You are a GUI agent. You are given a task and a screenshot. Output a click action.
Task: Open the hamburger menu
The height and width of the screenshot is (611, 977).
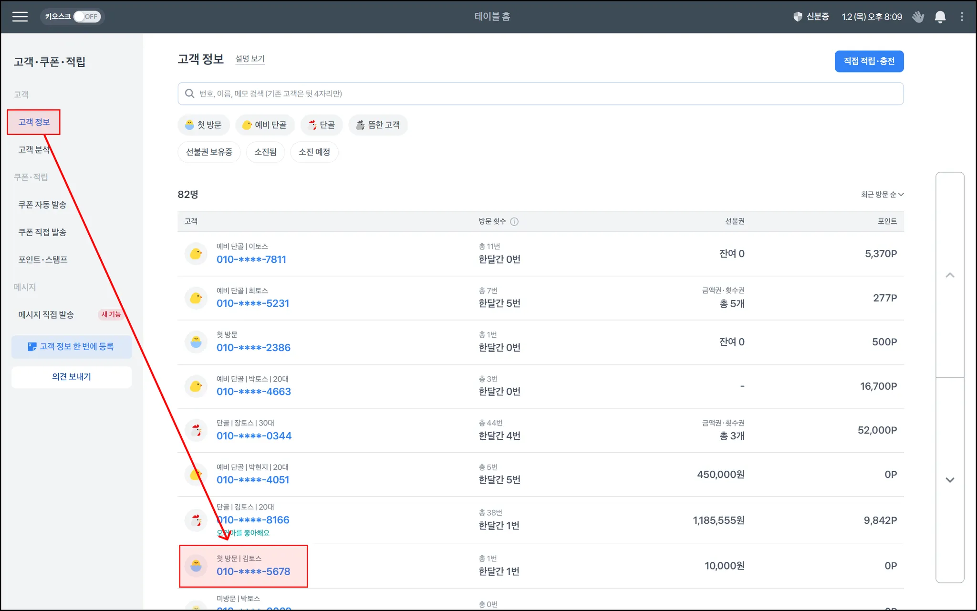[x=20, y=17]
